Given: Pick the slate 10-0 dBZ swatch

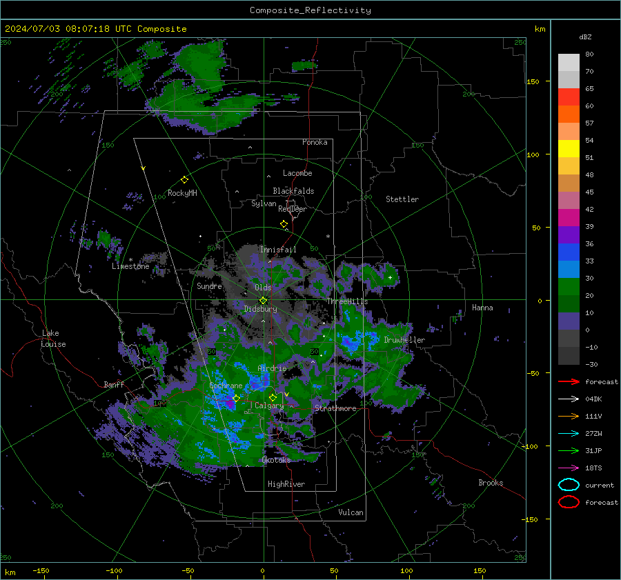Looking at the screenshot, I should [569, 321].
